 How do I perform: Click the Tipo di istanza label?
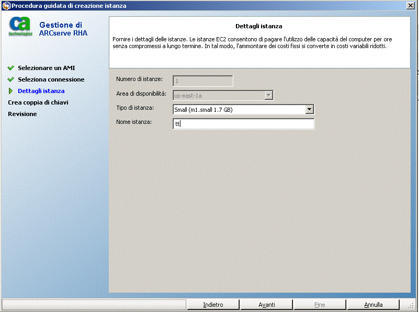coord(135,108)
